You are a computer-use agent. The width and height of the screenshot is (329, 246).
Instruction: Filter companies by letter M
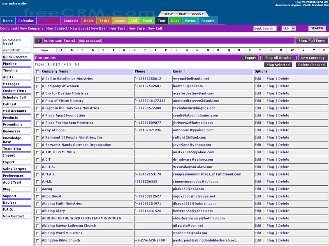pyautogui.click(x=187, y=50)
